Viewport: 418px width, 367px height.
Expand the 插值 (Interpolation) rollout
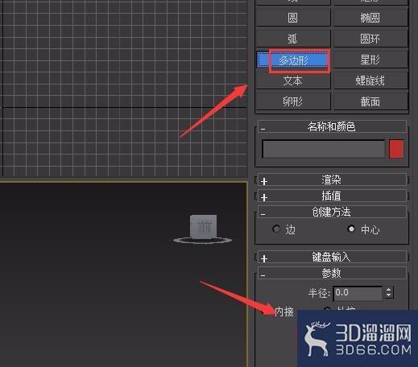[x=332, y=196]
